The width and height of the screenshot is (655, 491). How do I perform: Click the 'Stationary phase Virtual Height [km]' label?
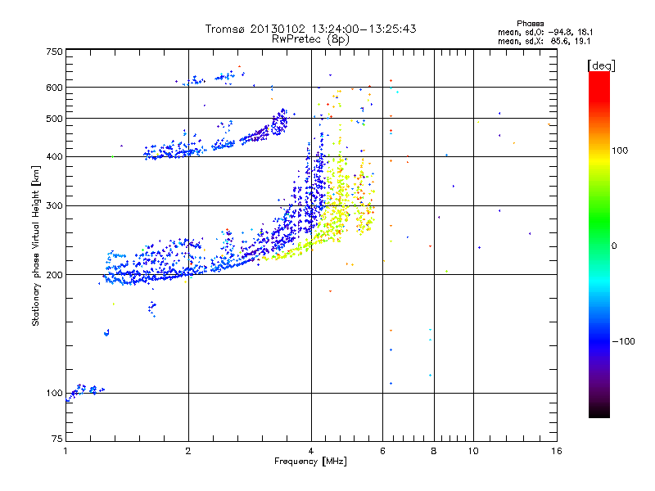[x=36, y=245]
